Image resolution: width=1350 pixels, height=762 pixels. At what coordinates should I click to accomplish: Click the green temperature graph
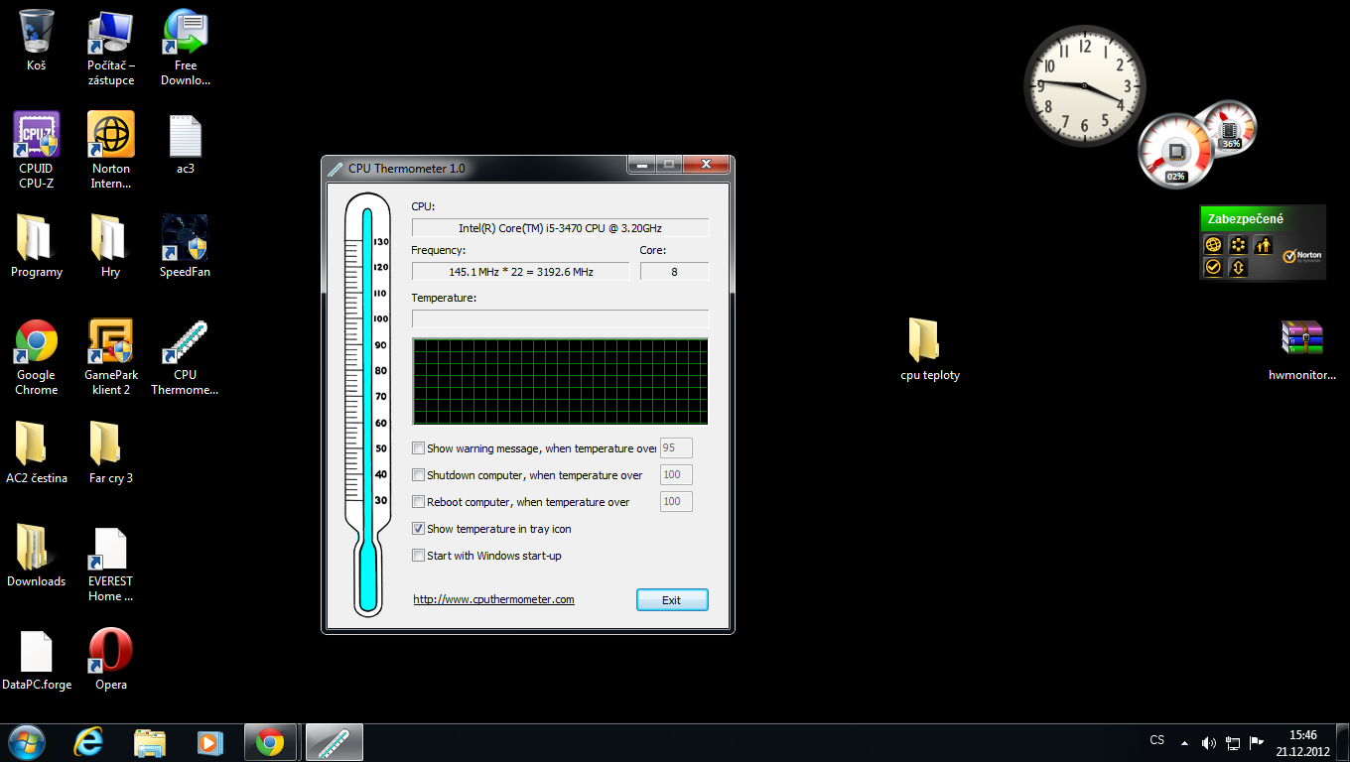[560, 381]
